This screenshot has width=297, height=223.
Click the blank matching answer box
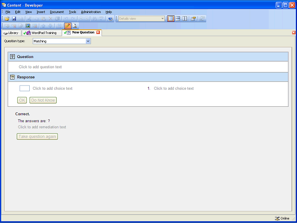25,88
